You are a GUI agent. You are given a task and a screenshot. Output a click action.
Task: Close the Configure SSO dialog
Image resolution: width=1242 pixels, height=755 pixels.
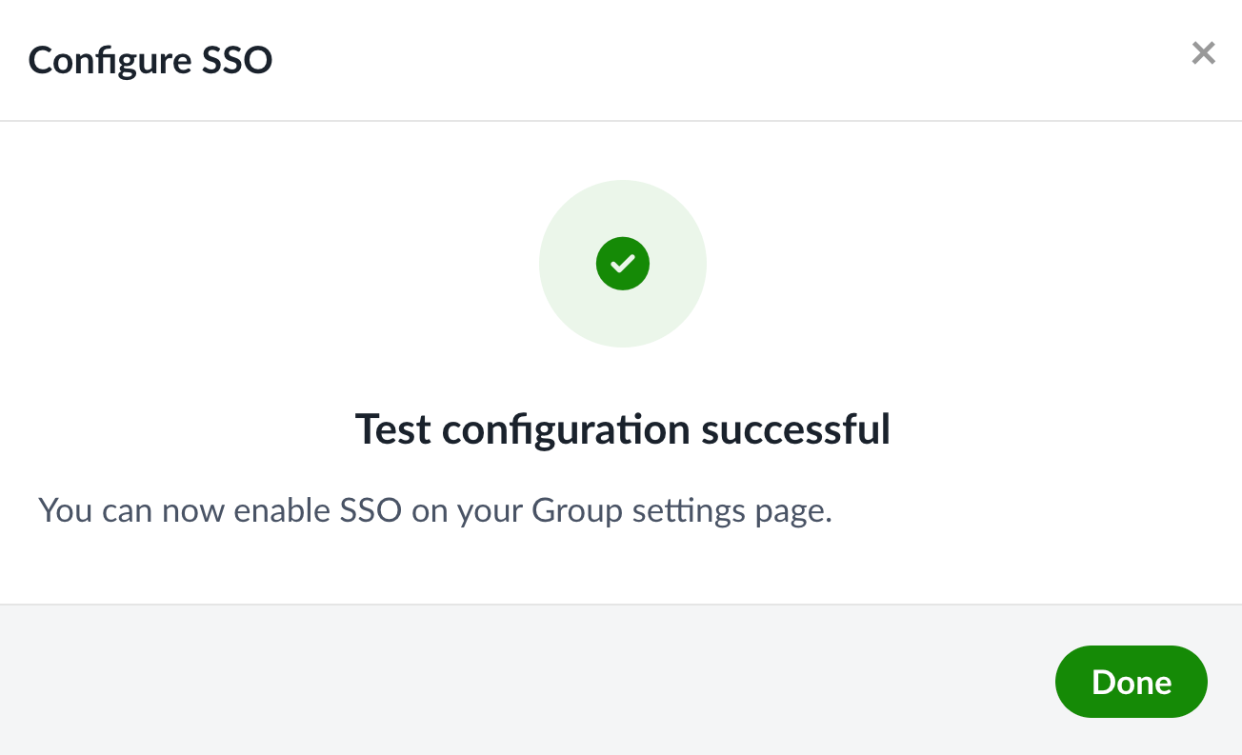[1203, 53]
